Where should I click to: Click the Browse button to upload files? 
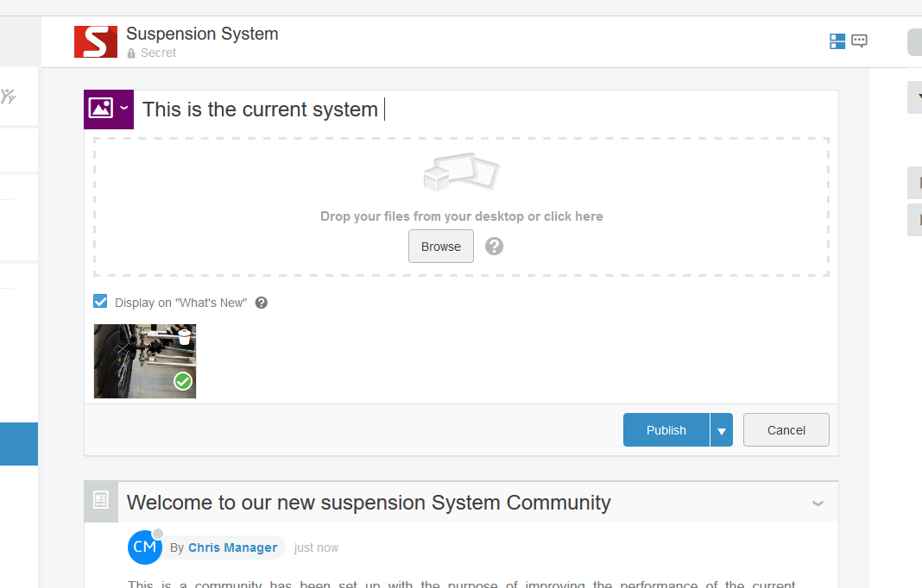[x=440, y=247]
